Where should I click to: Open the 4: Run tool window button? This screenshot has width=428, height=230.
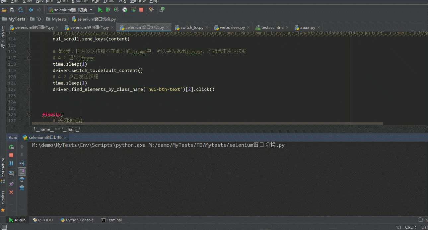point(17,220)
